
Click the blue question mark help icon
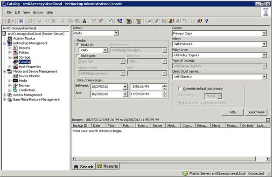(x=206, y=21)
